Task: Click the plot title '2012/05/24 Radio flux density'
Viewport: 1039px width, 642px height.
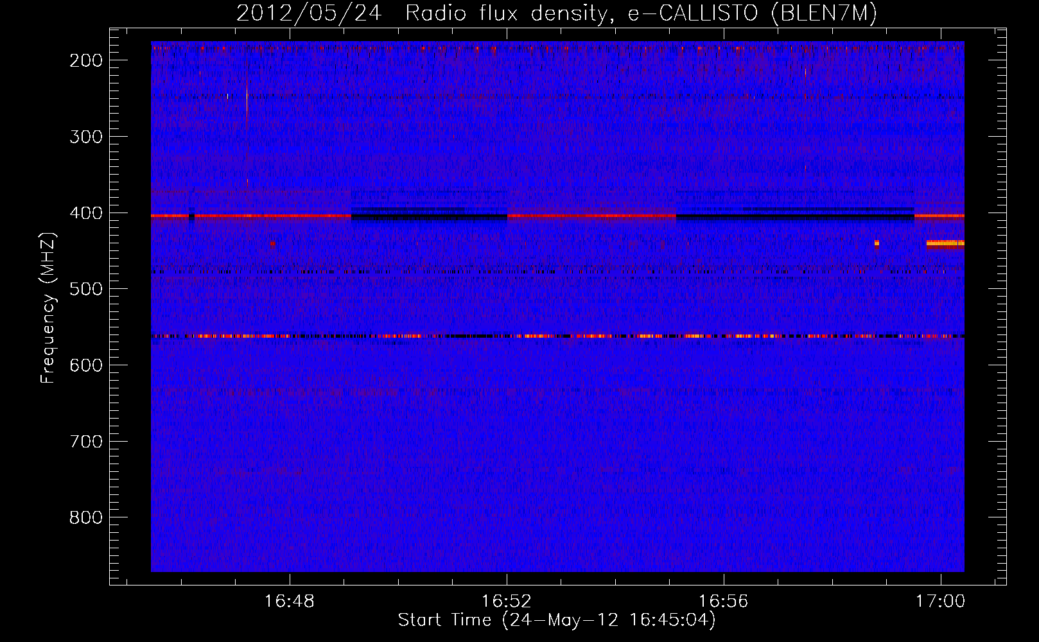Action: click(x=557, y=13)
